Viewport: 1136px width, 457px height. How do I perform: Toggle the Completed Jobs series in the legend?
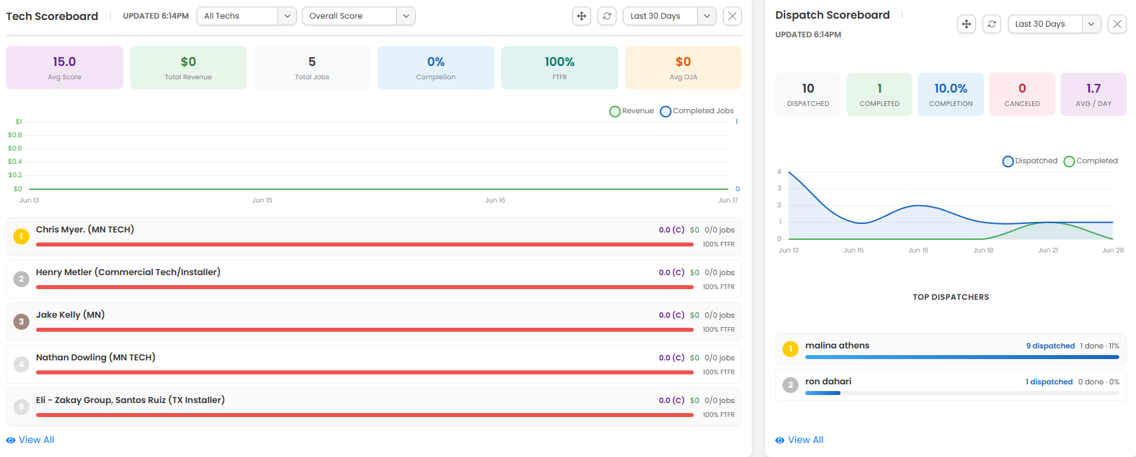(696, 111)
